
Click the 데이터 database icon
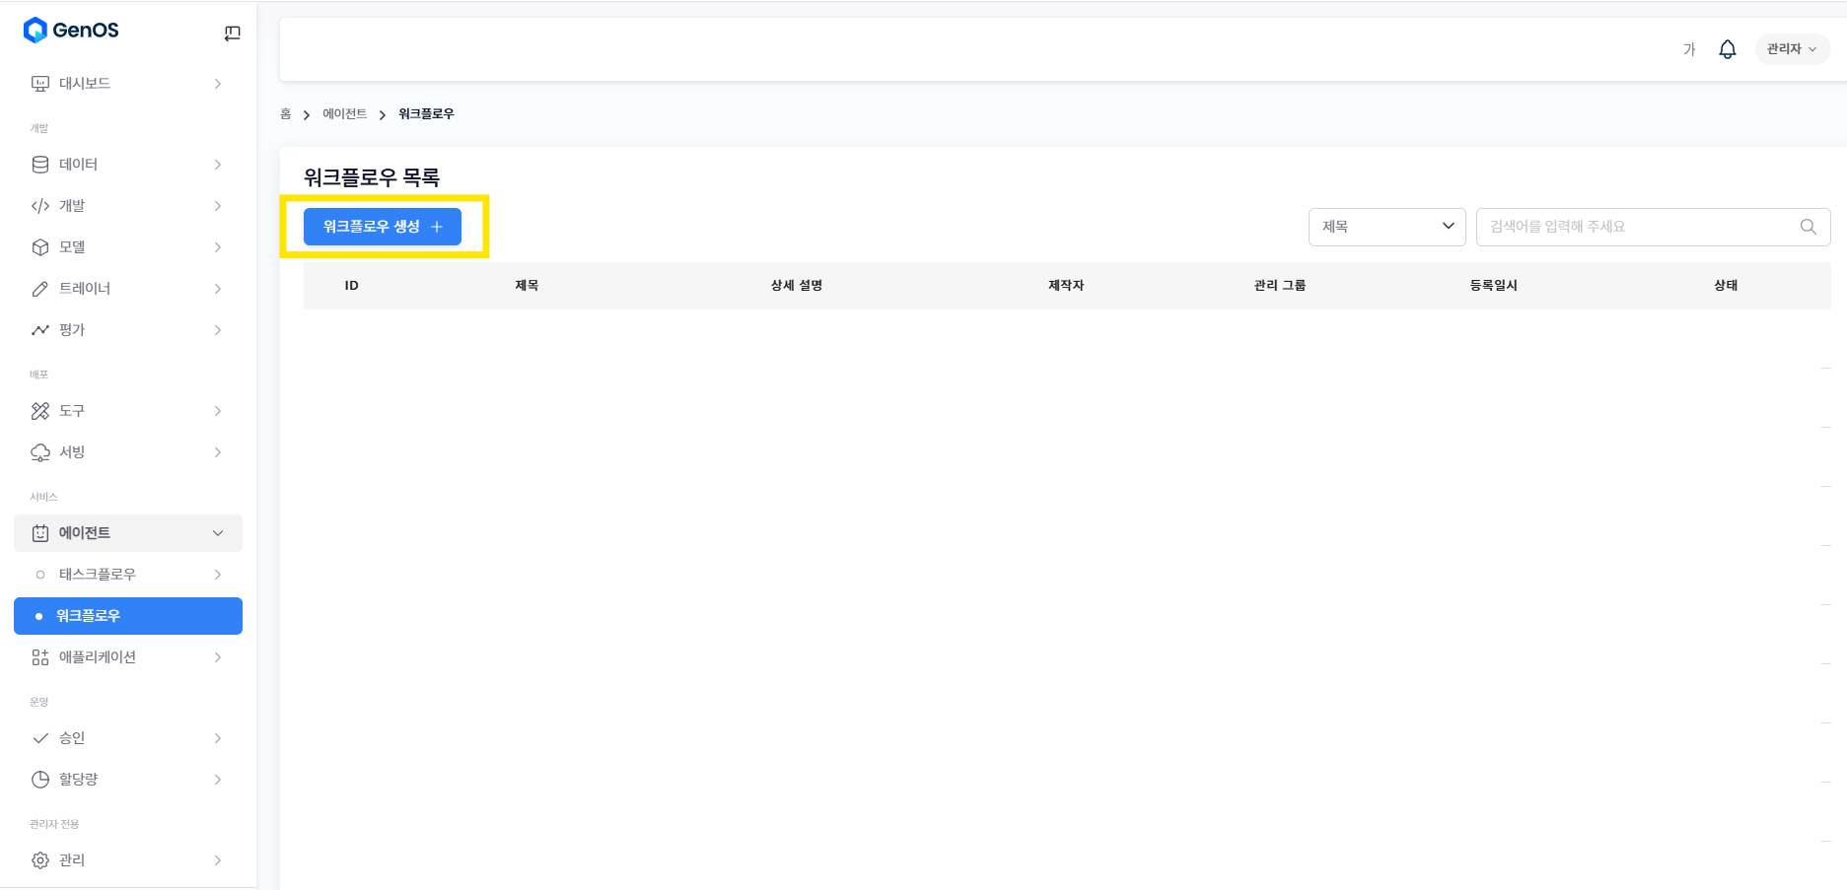click(x=40, y=165)
